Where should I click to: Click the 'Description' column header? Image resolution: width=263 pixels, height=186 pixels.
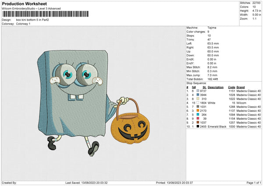coord(216,87)
